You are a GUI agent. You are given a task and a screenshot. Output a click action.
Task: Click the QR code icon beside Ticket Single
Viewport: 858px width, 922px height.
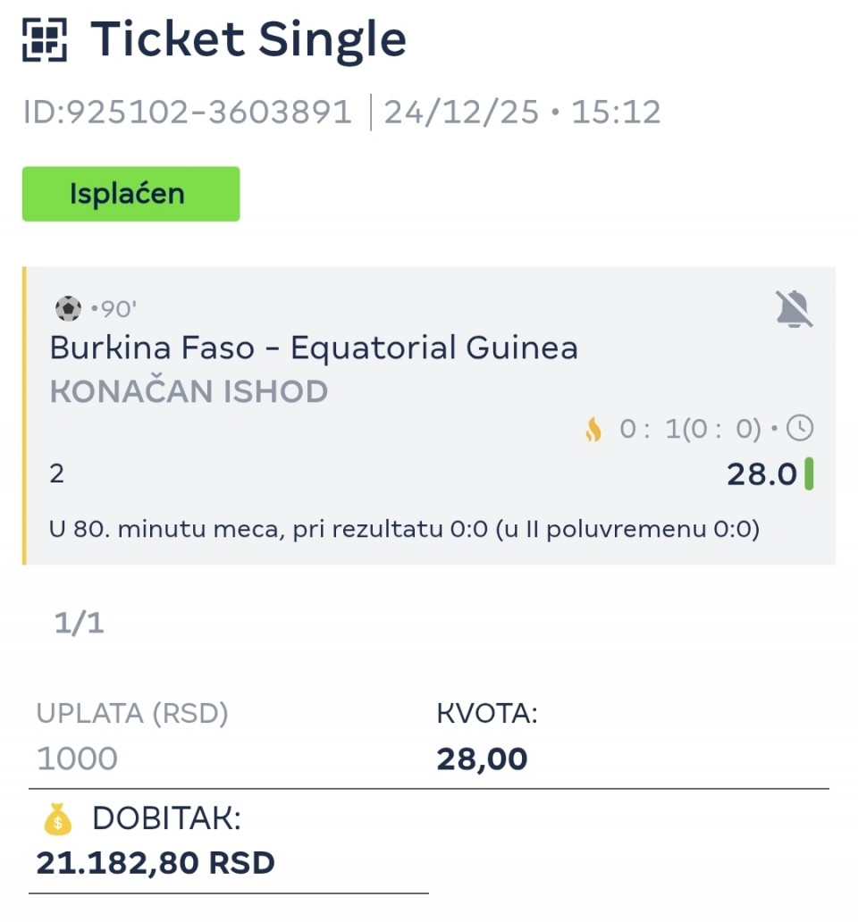click(x=45, y=38)
